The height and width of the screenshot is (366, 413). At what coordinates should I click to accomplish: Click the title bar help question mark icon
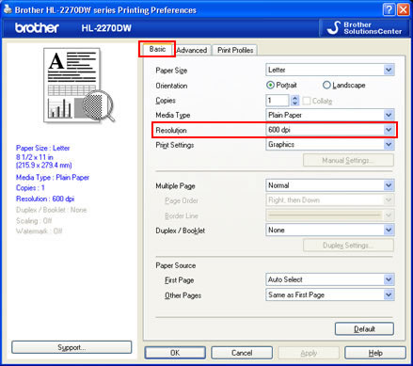[x=389, y=9]
